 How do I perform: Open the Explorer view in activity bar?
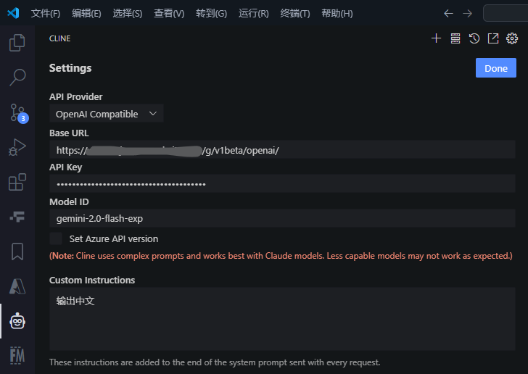(17, 43)
